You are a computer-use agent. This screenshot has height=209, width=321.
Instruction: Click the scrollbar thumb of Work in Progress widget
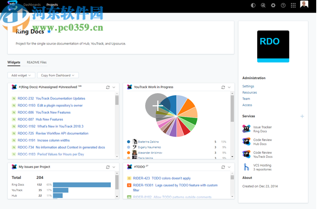click(x=232, y=108)
